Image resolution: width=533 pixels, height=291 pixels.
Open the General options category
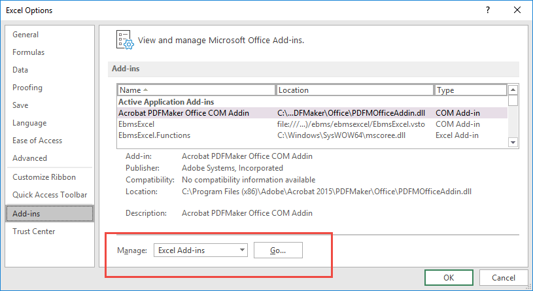[x=26, y=35]
